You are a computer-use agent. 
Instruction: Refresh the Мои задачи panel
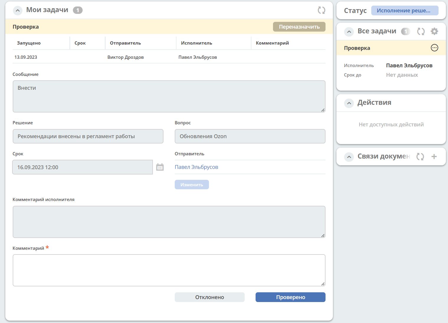pyautogui.click(x=321, y=10)
